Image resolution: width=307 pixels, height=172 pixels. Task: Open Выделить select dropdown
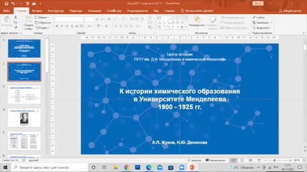pyautogui.click(x=261, y=28)
